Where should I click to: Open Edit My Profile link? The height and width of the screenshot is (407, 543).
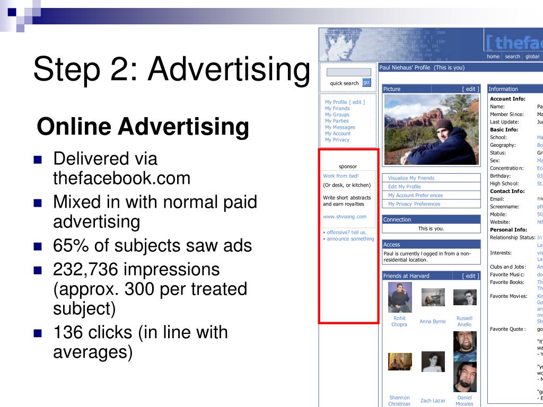click(x=404, y=187)
